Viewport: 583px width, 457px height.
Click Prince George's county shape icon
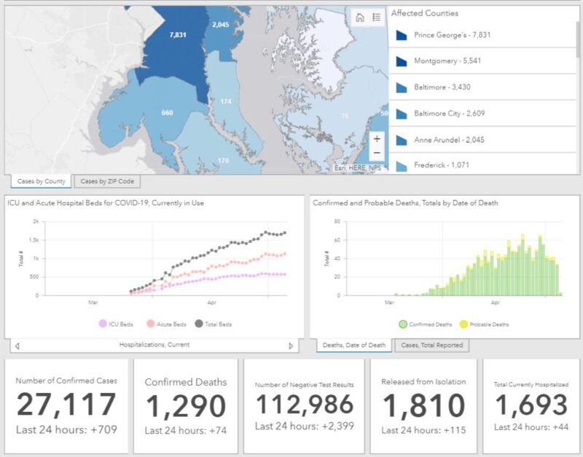click(400, 35)
